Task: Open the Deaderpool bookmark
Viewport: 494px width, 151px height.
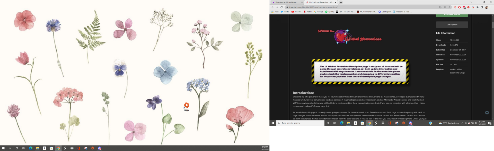Action: coord(384,12)
